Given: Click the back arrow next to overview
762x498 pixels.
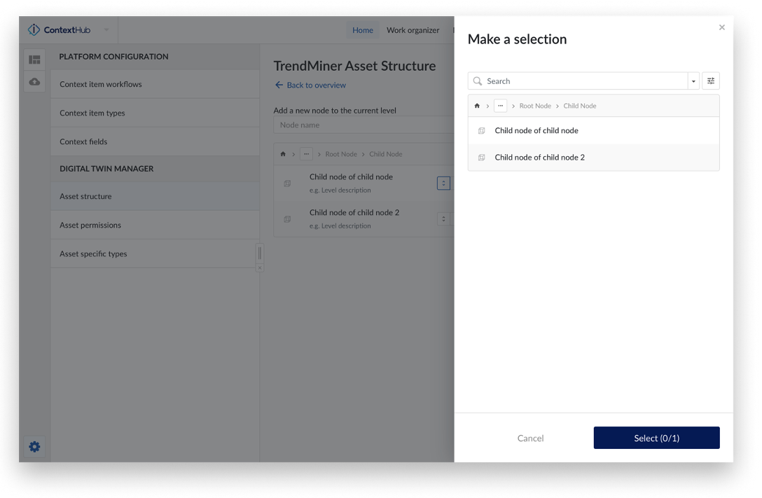Looking at the screenshot, I should click(x=279, y=85).
